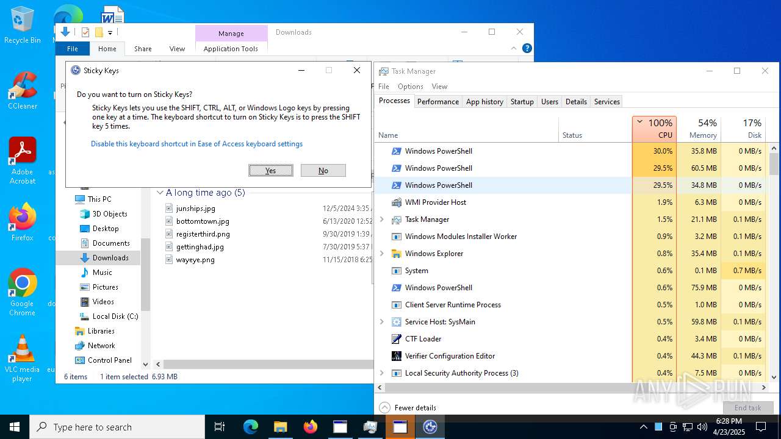Viewport: 781px width, 439px height.
Task: Expand Service Host: SysMain group
Action: pyautogui.click(x=382, y=322)
